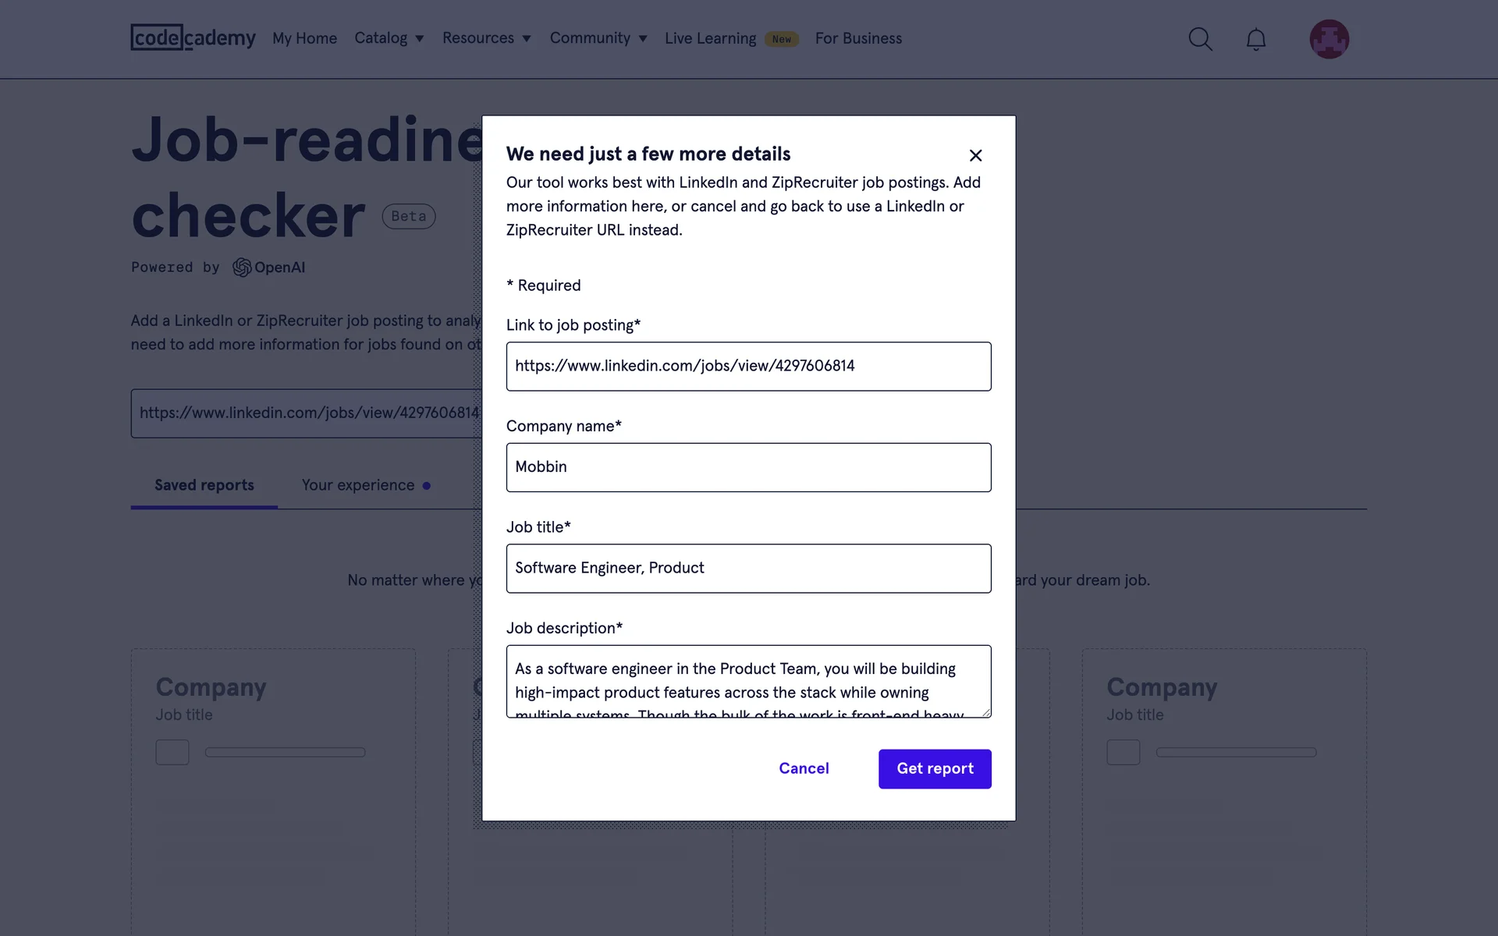Click the Get report button

[935, 768]
